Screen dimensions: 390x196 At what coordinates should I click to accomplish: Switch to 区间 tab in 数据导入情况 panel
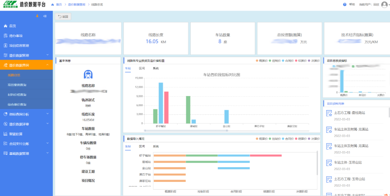click(x=142, y=147)
